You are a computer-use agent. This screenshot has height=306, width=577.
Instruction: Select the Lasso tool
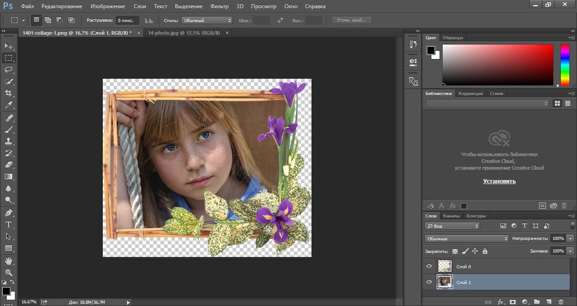(x=9, y=70)
